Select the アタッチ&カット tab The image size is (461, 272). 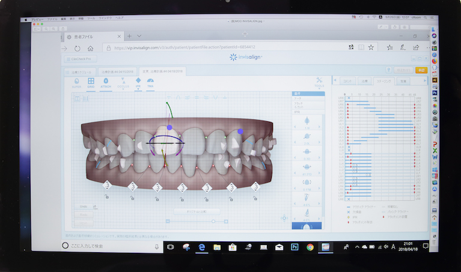coord(308,105)
